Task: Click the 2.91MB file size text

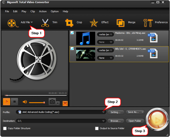Action: (x=140, y=56)
